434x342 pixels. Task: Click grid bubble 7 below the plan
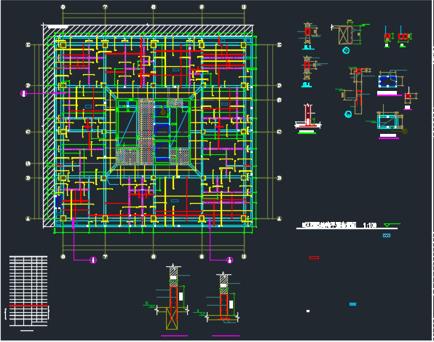click(105, 257)
